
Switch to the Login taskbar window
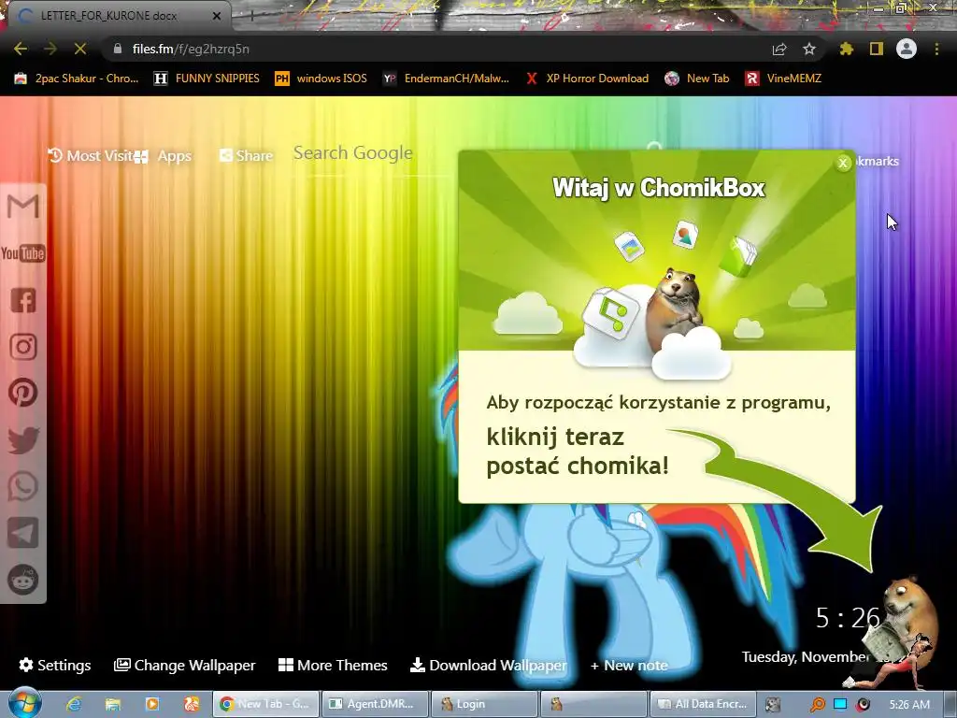[485, 704]
